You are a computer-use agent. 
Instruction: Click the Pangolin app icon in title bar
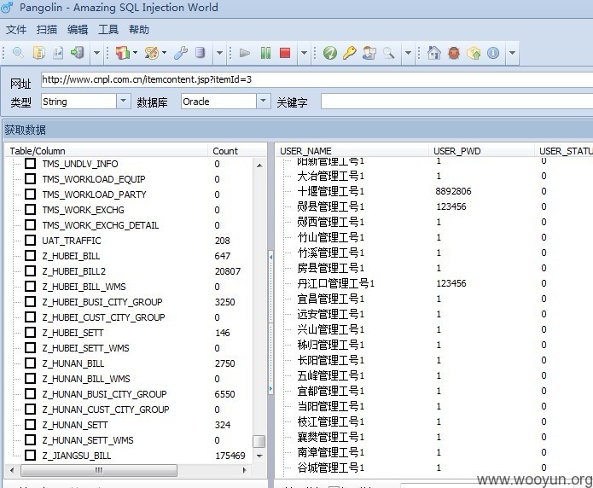[8, 8]
